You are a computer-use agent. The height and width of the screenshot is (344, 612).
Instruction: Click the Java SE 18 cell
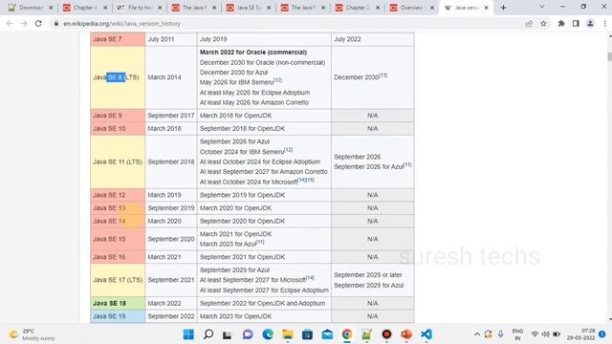pos(118,303)
